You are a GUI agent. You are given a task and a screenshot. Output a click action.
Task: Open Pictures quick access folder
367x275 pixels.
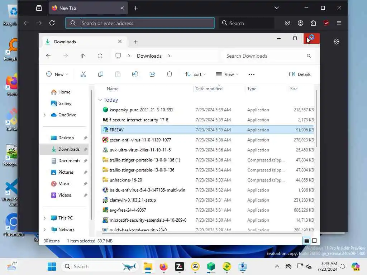point(66,172)
